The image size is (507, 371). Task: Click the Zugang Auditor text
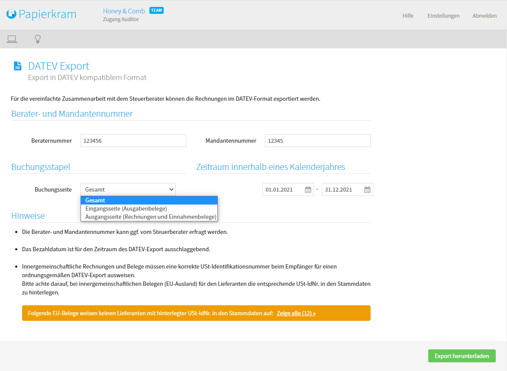[121, 19]
